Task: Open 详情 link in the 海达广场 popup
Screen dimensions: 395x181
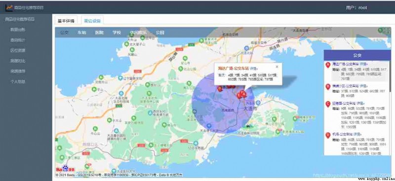Action: coord(254,68)
